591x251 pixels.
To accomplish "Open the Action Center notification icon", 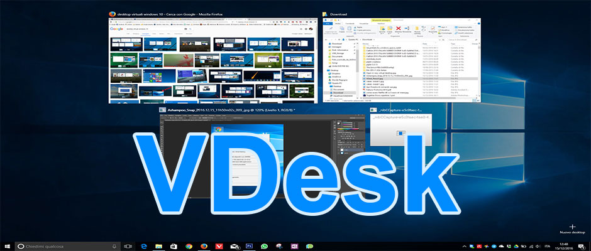I will tap(582, 246).
